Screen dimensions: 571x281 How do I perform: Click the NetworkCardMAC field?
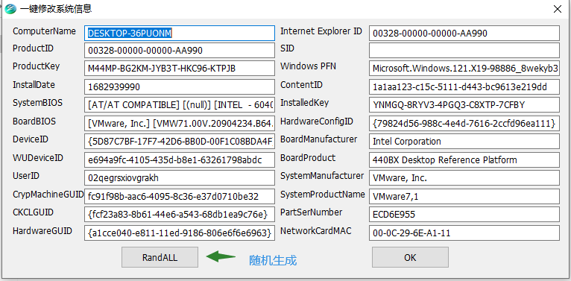(x=464, y=233)
